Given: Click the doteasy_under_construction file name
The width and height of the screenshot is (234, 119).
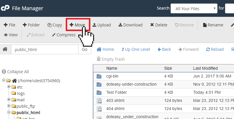Looking at the screenshot, I should (x=132, y=117).
